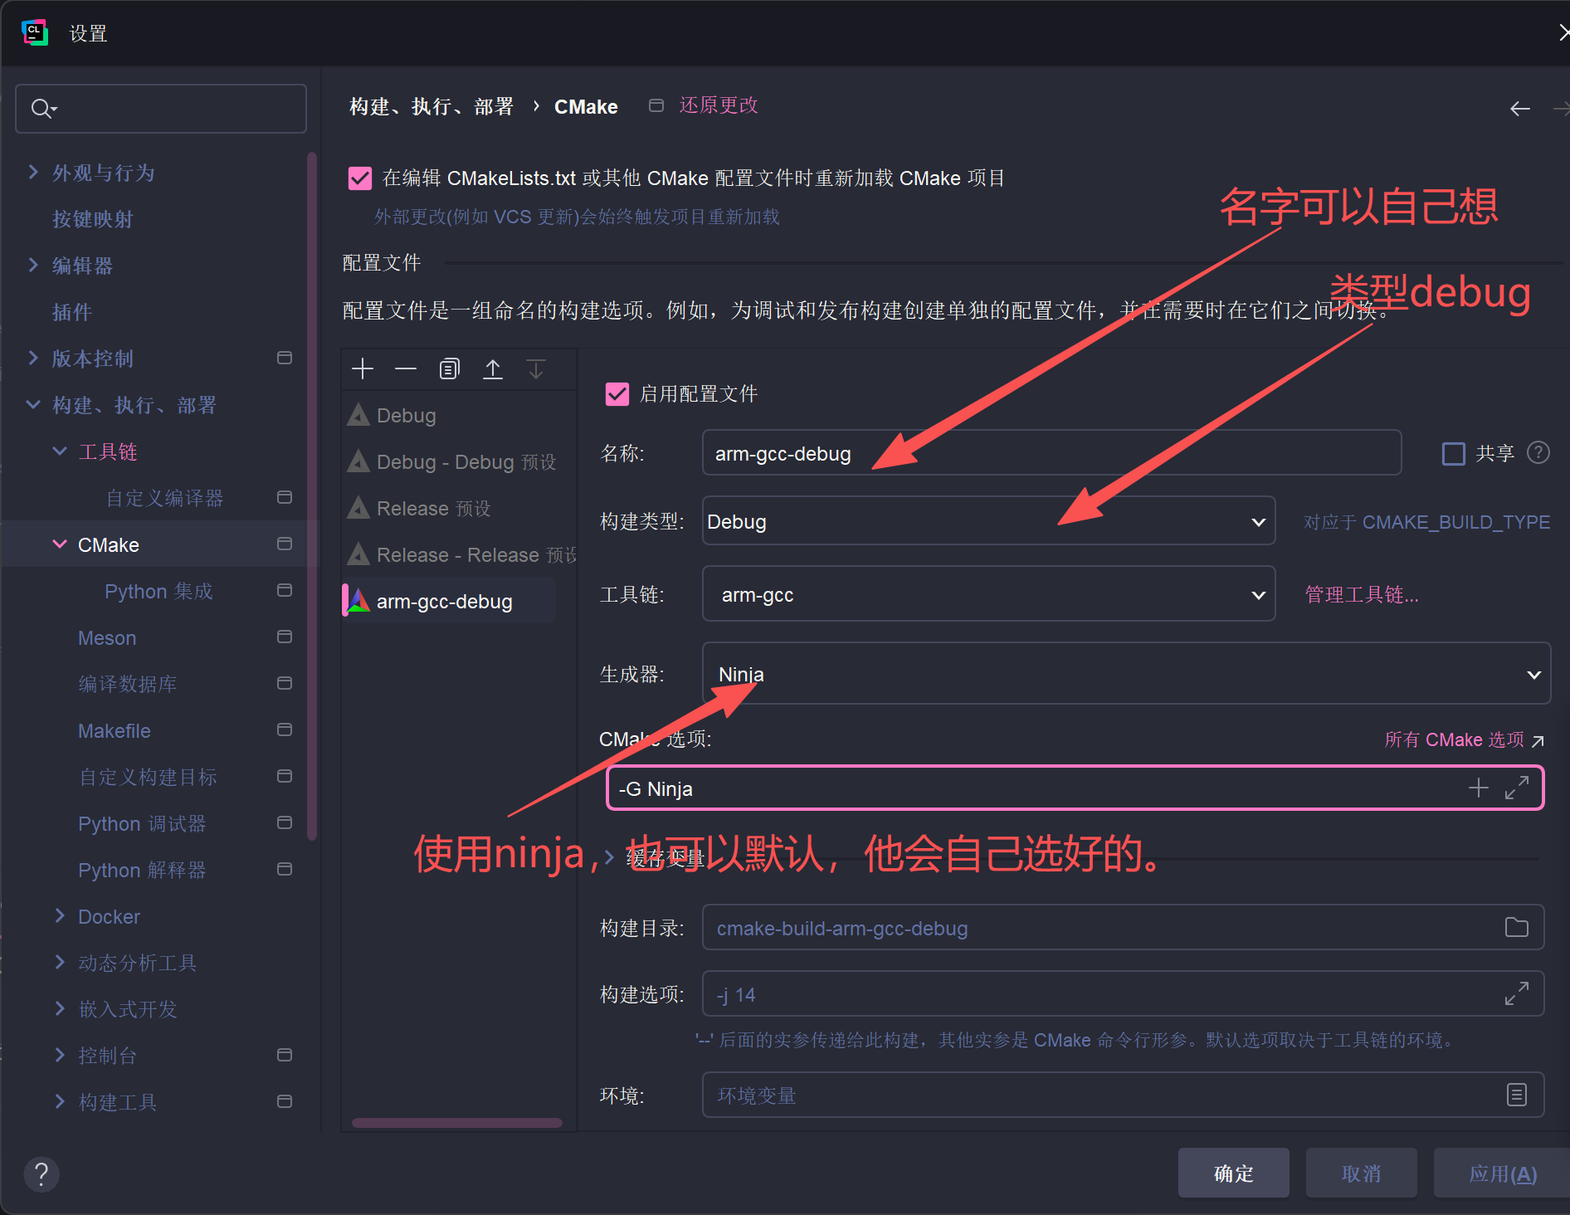
Task: Click 取消 button
Action: pos(1361,1173)
